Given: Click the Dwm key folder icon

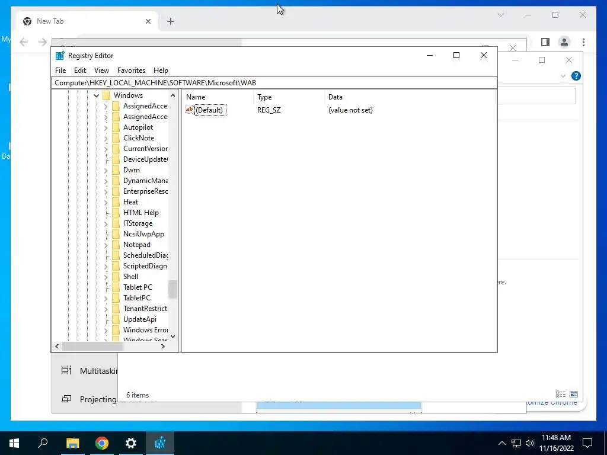Looking at the screenshot, I should 116,170.
